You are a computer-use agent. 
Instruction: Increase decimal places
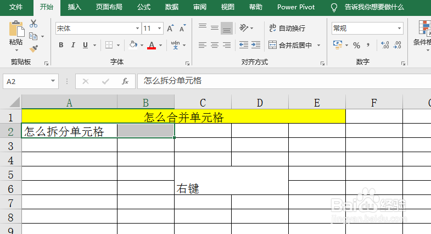tap(385, 45)
